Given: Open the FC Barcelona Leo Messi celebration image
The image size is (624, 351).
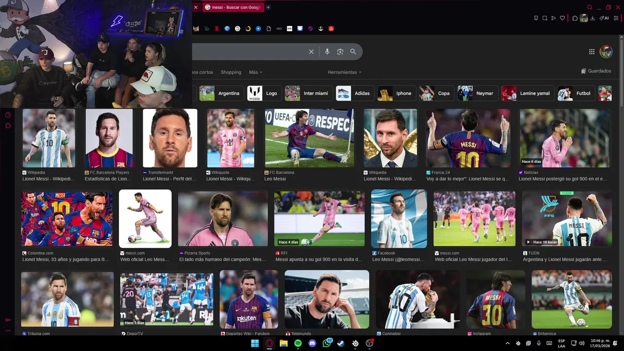Looking at the screenshot, I should pos(310,138).
